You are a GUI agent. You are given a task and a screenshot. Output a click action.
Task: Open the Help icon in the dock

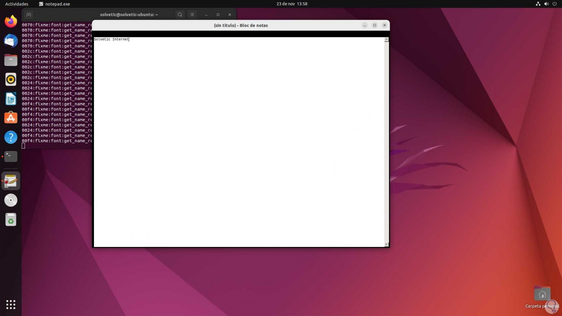pos(11,137)
